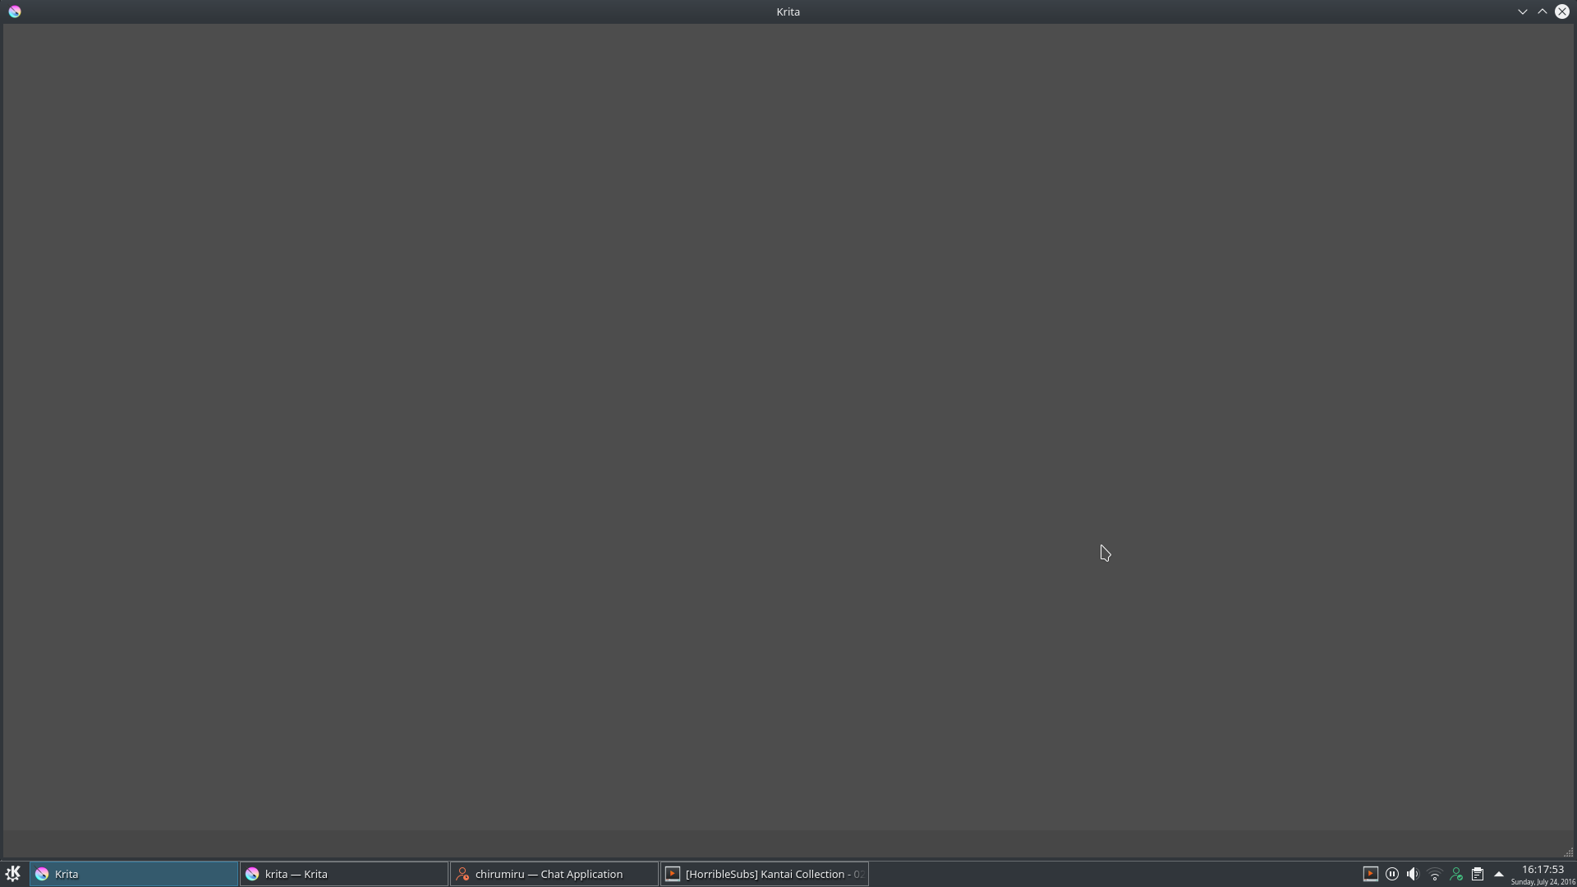1577x887 pixels.
Task: Close the Krita window
Action: [1561, 11]
